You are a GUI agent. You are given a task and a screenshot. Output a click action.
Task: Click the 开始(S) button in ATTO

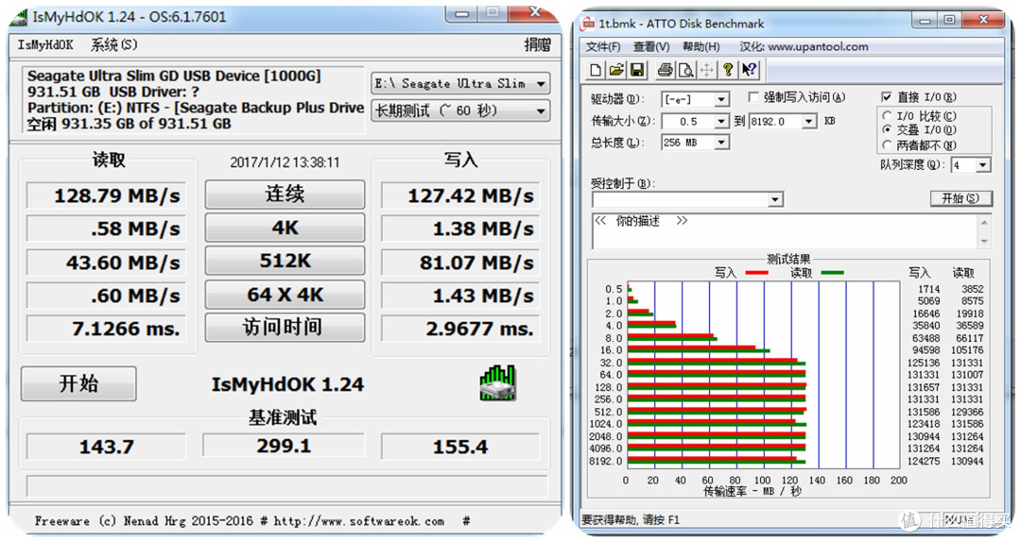click(960, 198)
